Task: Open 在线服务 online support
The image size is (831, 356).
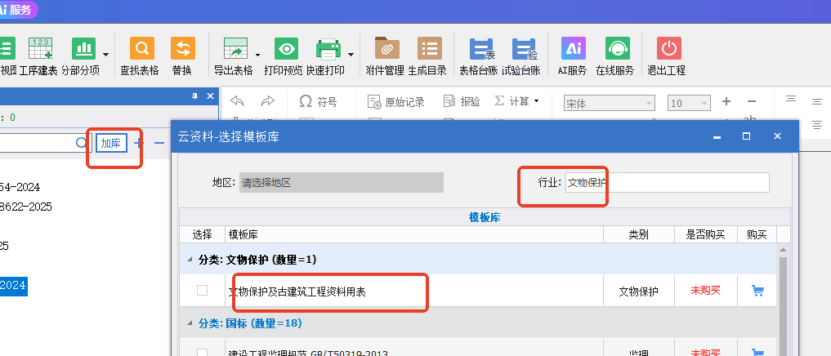Action: coord(615,56)
